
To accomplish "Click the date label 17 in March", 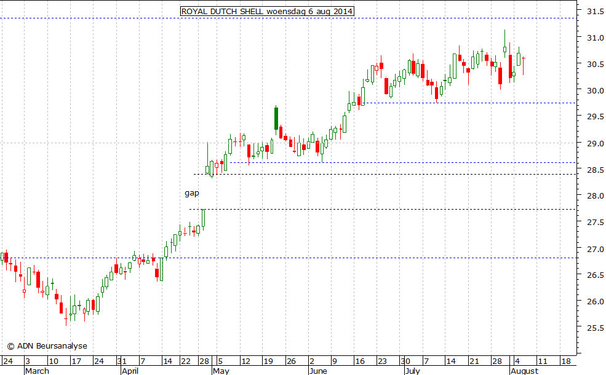I will click(76, 361).
